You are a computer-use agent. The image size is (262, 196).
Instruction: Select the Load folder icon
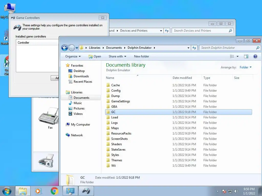coord(108,117)
